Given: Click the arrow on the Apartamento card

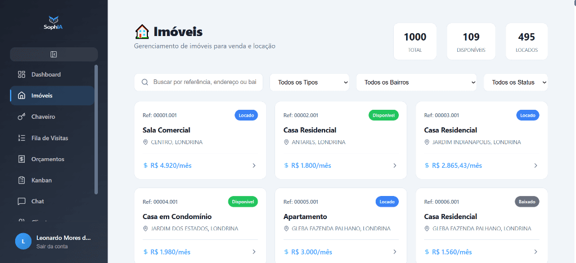Looking at the screenshot, I should [x=394, y=252].
